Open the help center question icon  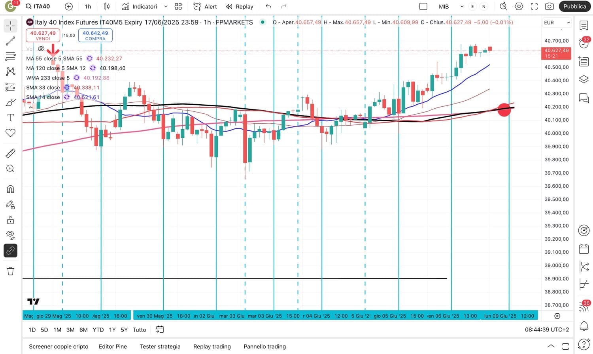point(584,345)
